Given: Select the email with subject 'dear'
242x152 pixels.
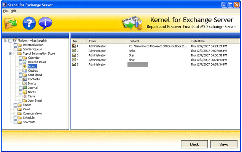Looking at the screenshot, I should (132, 60).
